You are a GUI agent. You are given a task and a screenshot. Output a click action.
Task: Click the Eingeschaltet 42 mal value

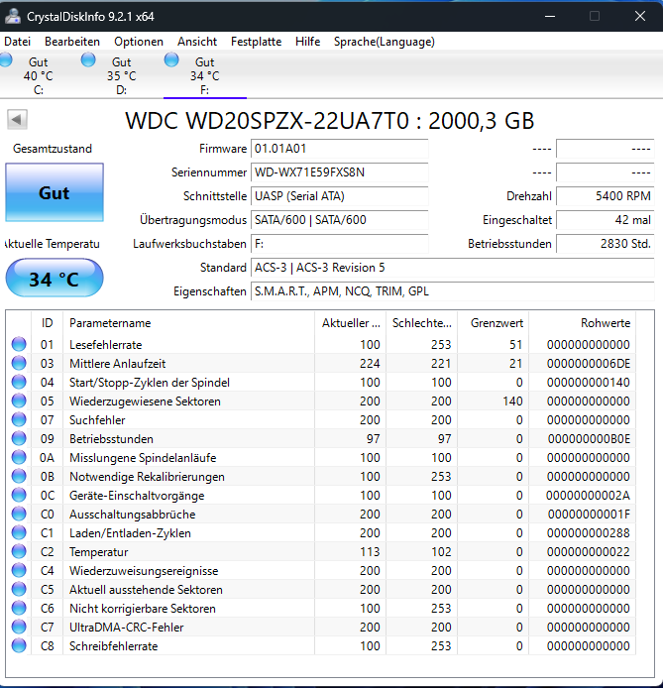pos(606,220)
